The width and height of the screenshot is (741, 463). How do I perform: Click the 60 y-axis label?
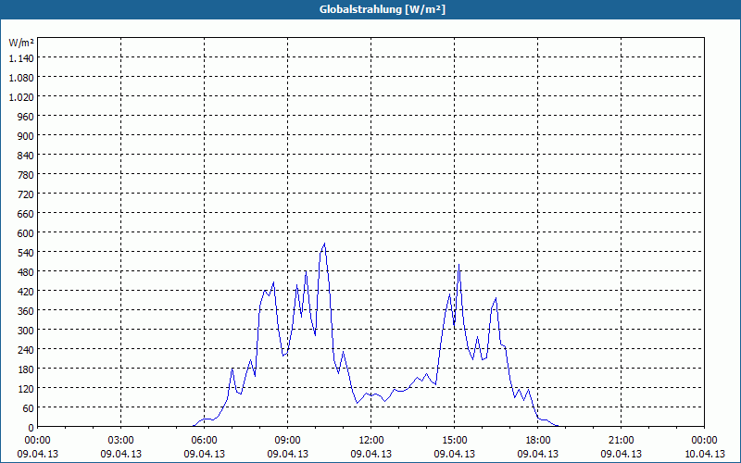click(29, 407)
